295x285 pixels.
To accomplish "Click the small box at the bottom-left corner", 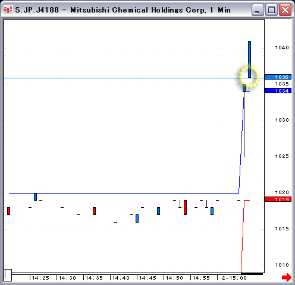I will [8, 275].
